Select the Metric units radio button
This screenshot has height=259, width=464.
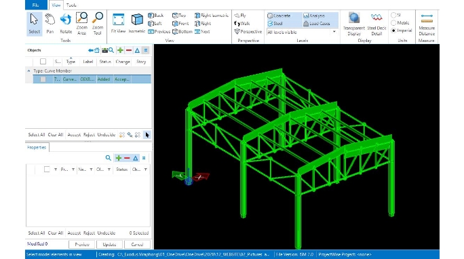(x=393, y=23)
